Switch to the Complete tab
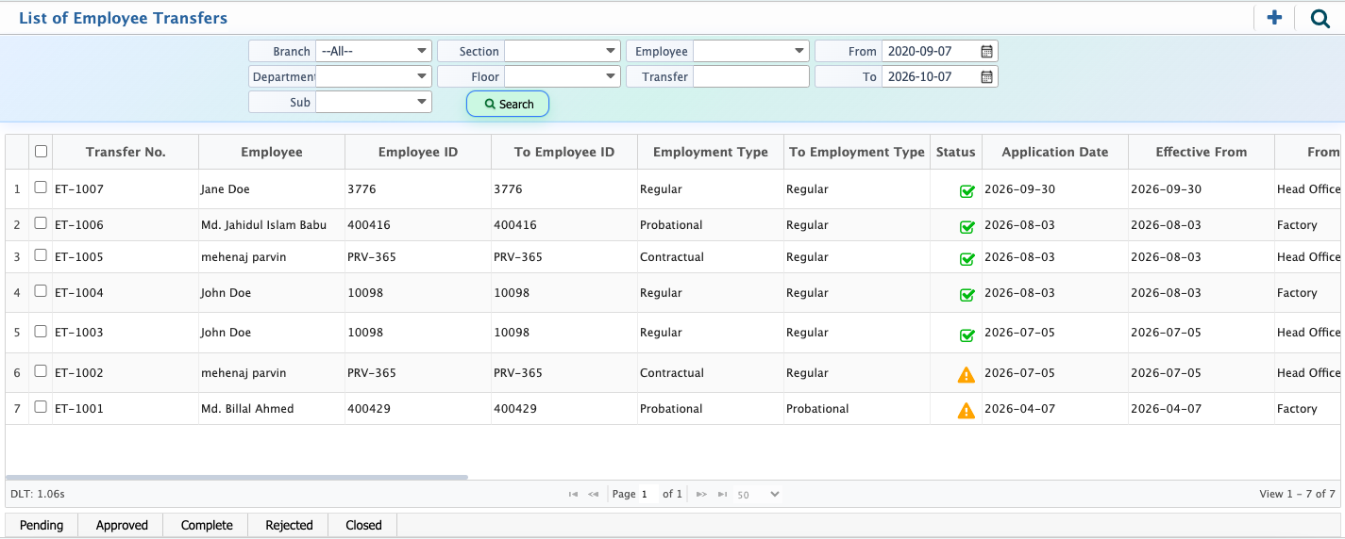The width and height of the screenshot is (1345, 539). [x=207, y=525]
